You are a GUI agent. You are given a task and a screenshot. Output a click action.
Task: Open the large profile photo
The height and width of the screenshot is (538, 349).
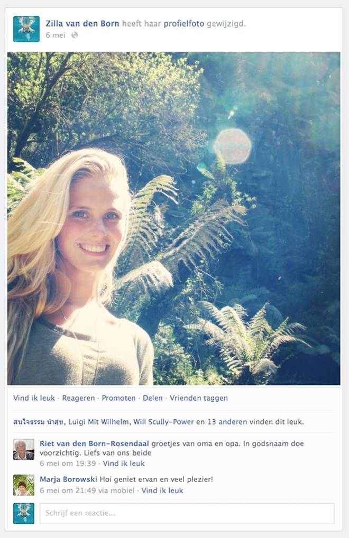[x=174, y=219]
